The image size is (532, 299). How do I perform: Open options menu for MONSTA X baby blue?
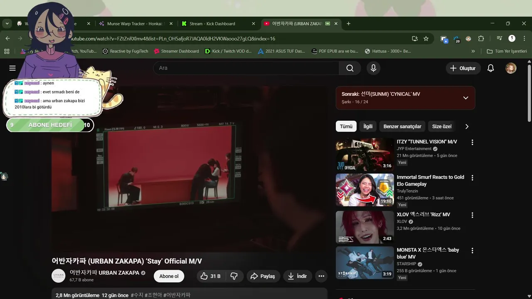tap(472, 250)
